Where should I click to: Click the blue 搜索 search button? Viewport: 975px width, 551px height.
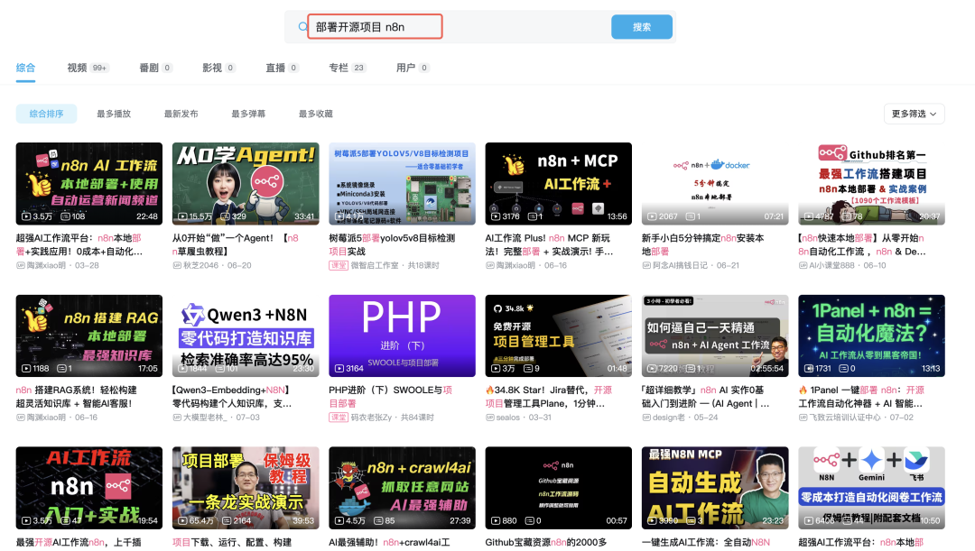(x=642, y=26)
